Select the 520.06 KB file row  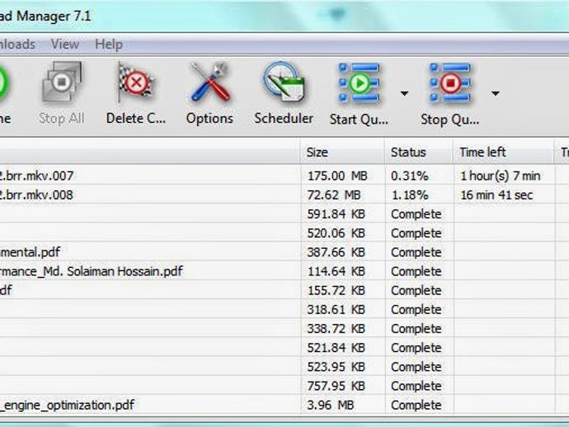284,233
